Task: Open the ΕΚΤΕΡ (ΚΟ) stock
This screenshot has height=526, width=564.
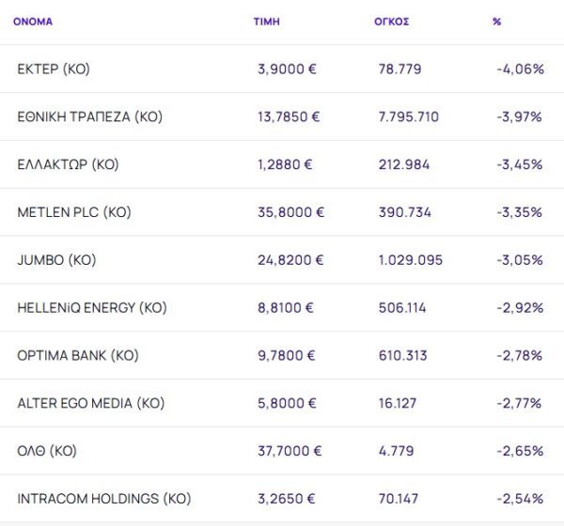Action: 54,69
